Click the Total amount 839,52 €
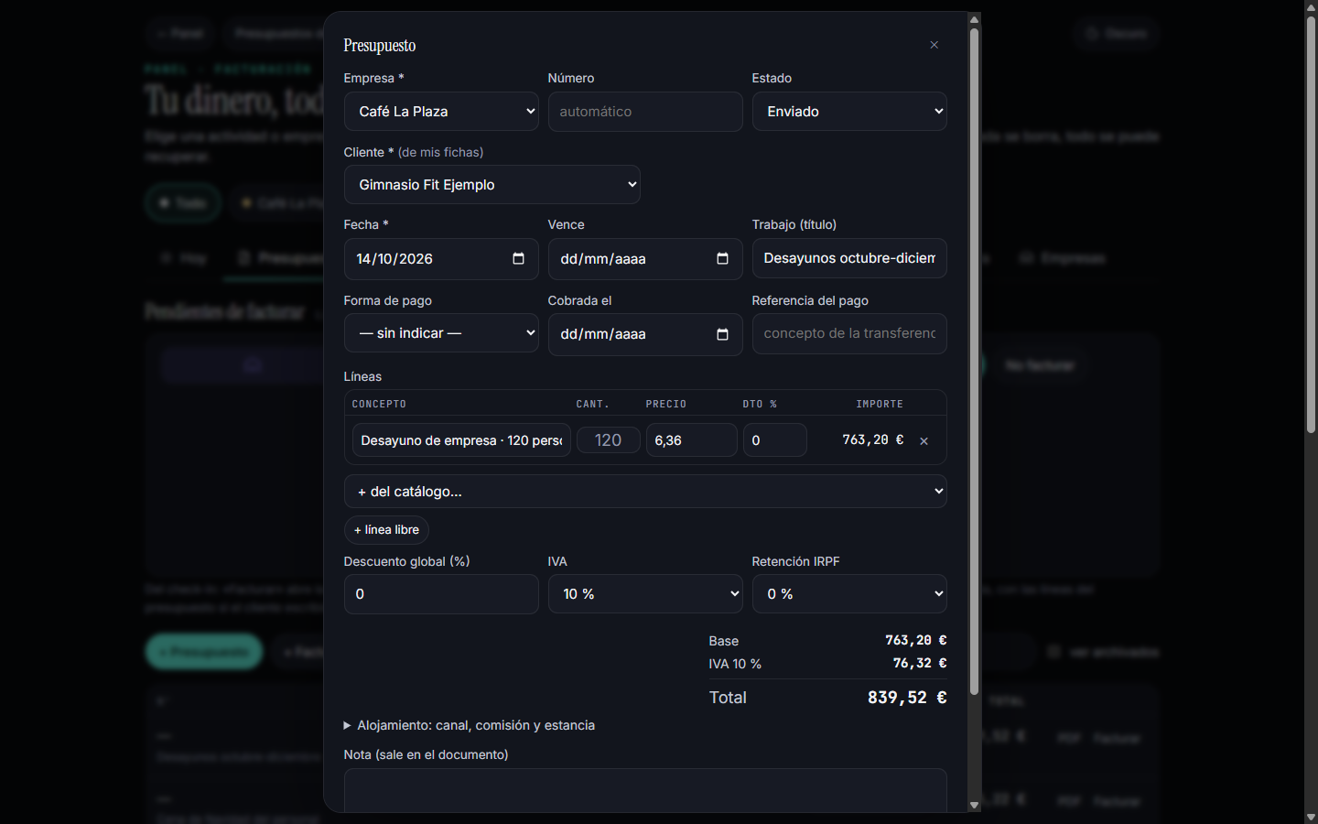This screenshot has height=824, width=1318. [907, 698]
